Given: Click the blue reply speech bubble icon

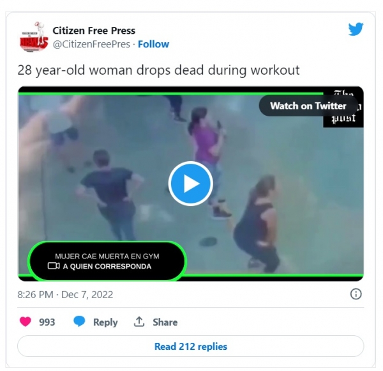Looking at the screenshot, I should (x=79, y=321).
